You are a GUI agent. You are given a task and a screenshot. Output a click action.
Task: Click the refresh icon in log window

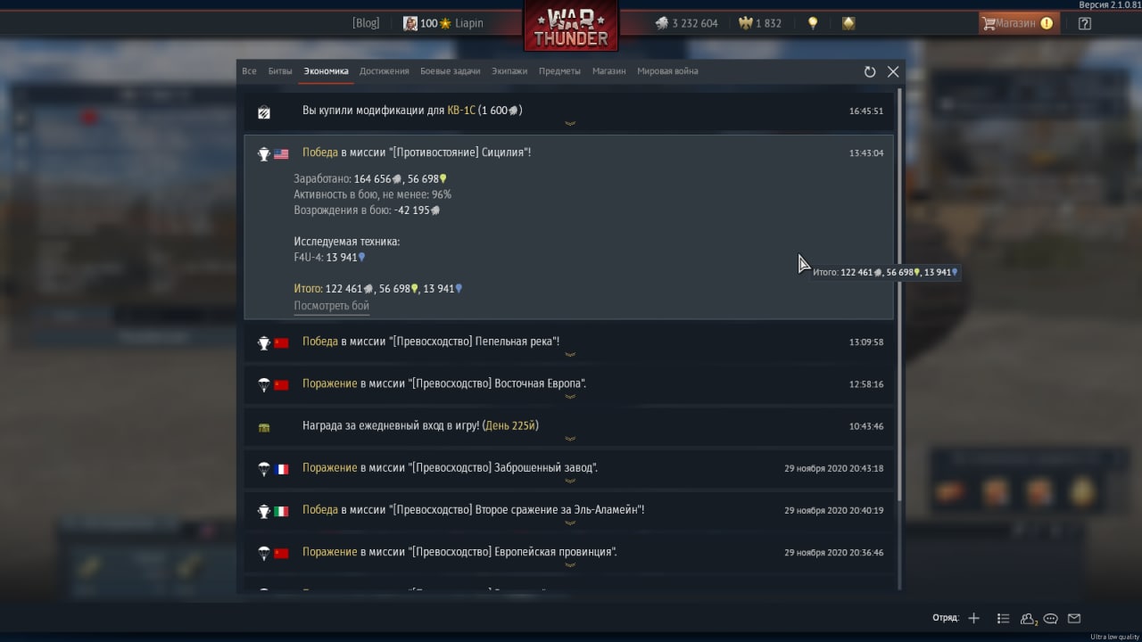click(x=870, y=72)
